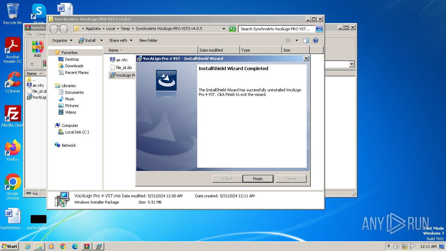This screenshot has height=251, width=446.
Task: Open Favorites in navigation pane
Action: coord(69,53)
